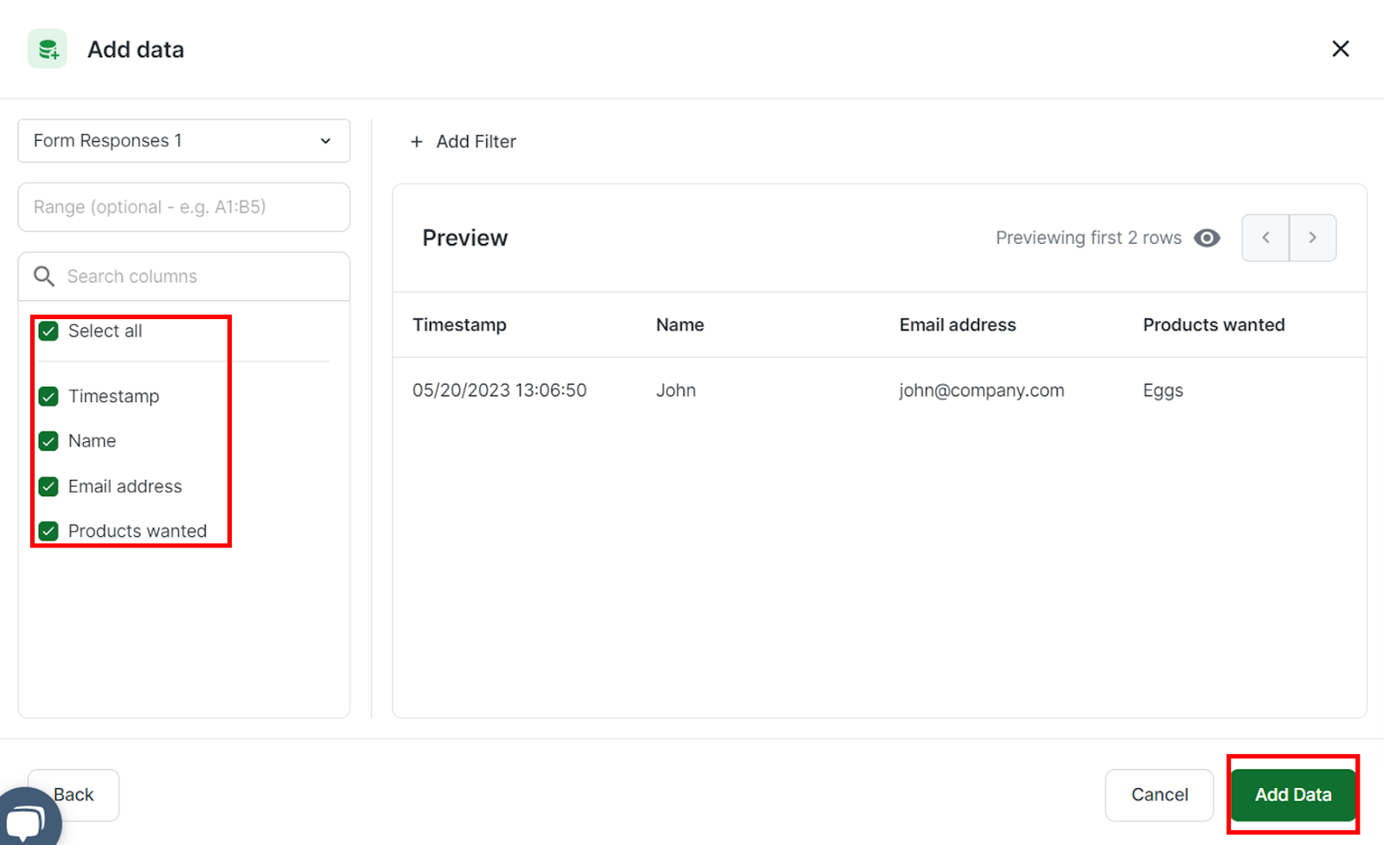
Task: Go to next preview page arrow
Action: (x=1313, y=238)
